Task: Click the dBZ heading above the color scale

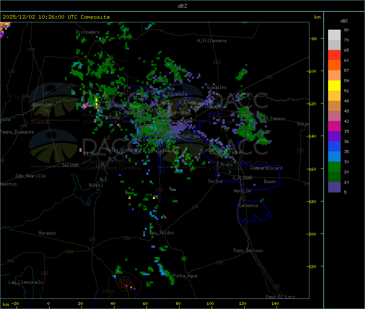Action: pos(344,21)
